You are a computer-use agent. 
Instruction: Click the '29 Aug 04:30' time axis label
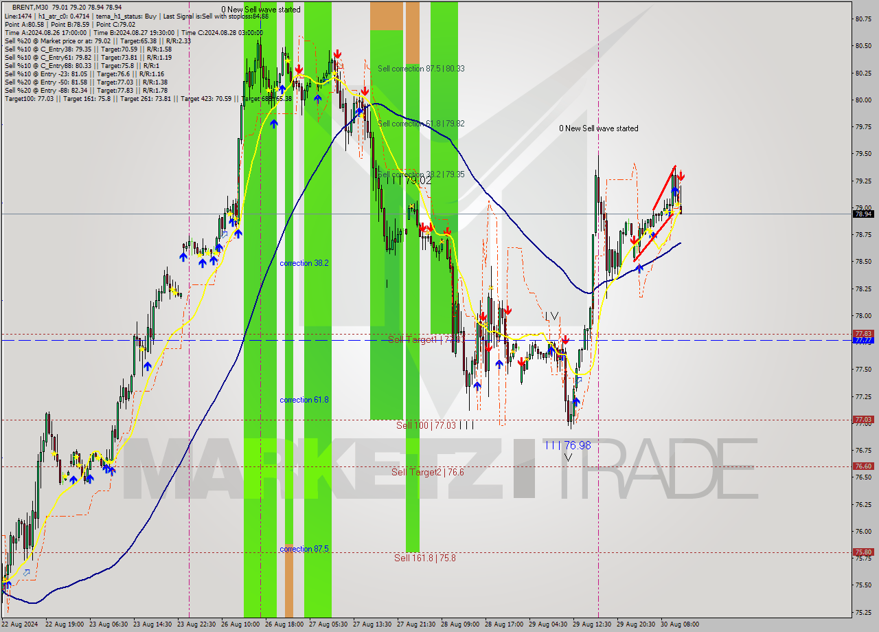(x=549, y=624)
